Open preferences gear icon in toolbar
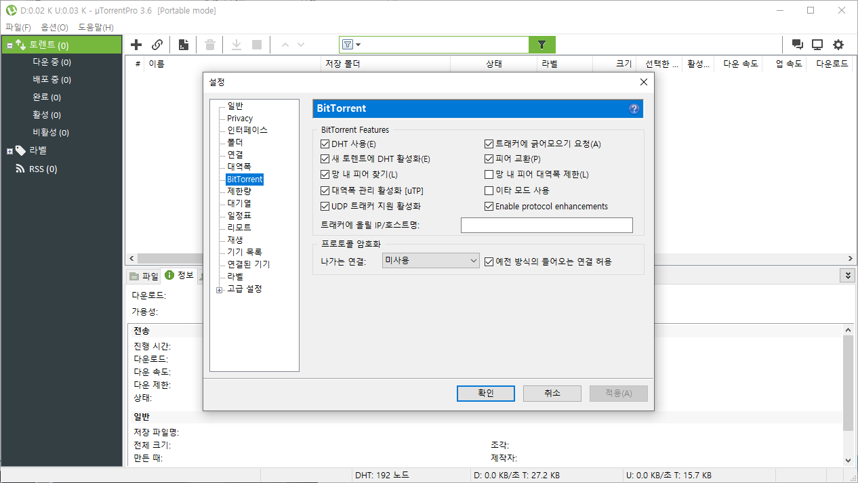Screen dimensions: 858x483 838,45
